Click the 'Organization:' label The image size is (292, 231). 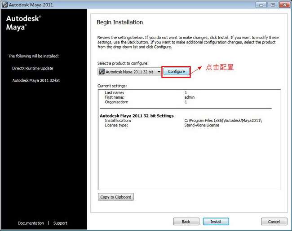116,102
